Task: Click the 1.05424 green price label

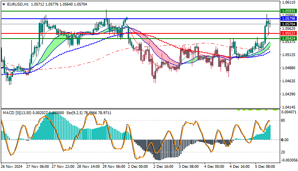Action: pyautogui.click(x=288, y=39)
